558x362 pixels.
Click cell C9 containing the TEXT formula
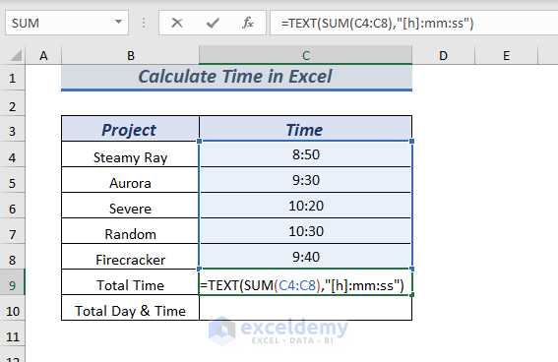tap(306, 282)
